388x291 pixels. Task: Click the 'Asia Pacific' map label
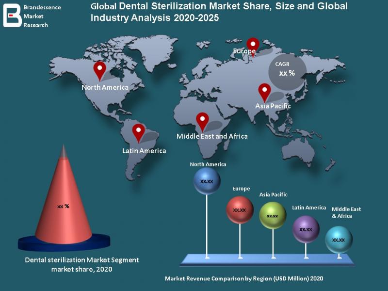pyautogui.click(x=273, y=106)
